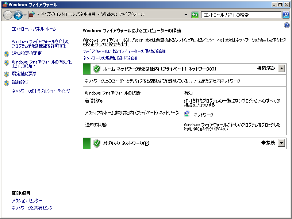Open 既定値に戻す link
Screen dimensions: 292x219
(x=24, y=74)
